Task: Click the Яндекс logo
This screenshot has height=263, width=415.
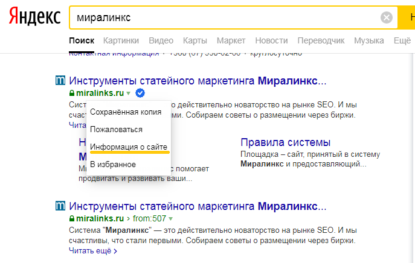Action: (35, 17)
